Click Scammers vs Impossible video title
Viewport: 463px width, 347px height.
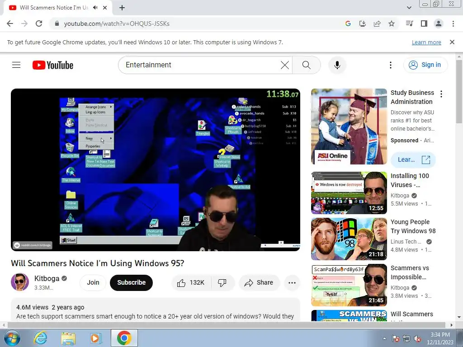point(410,272)
